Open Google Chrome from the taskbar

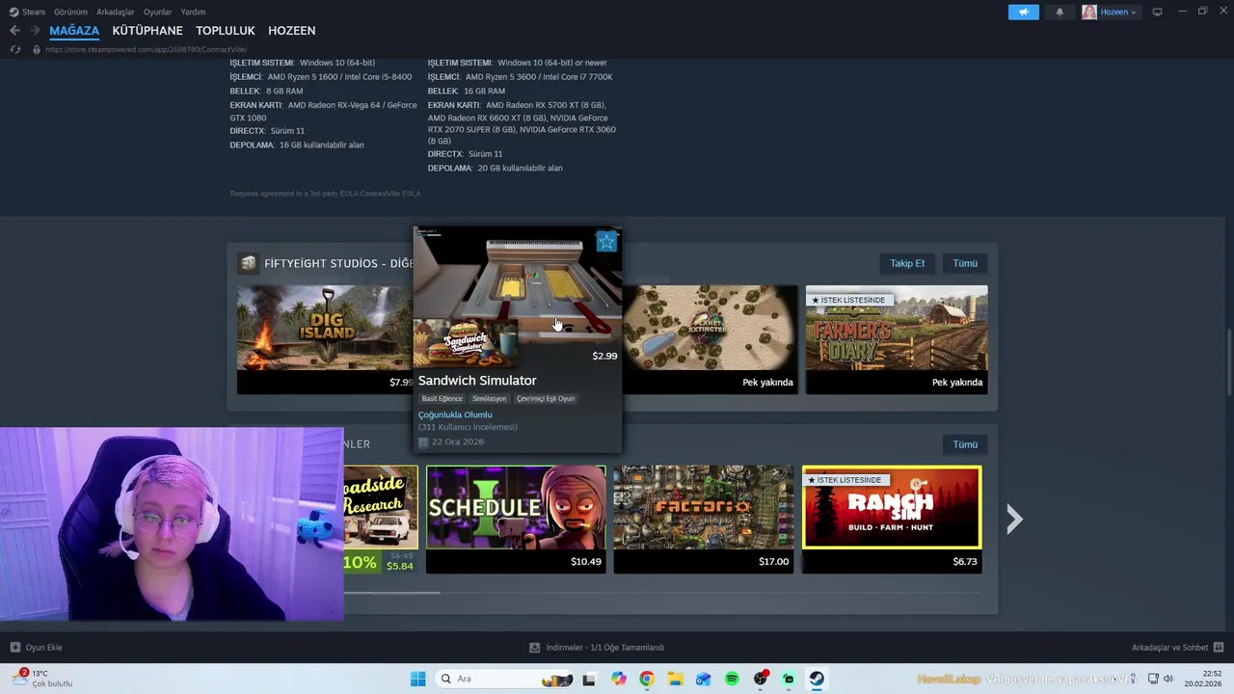[647, 679]
